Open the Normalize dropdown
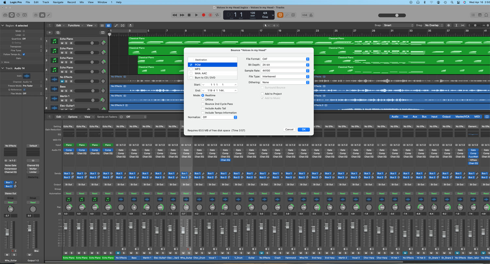The height and width of the screenshot is (264, 490). [x=219, y=117]
